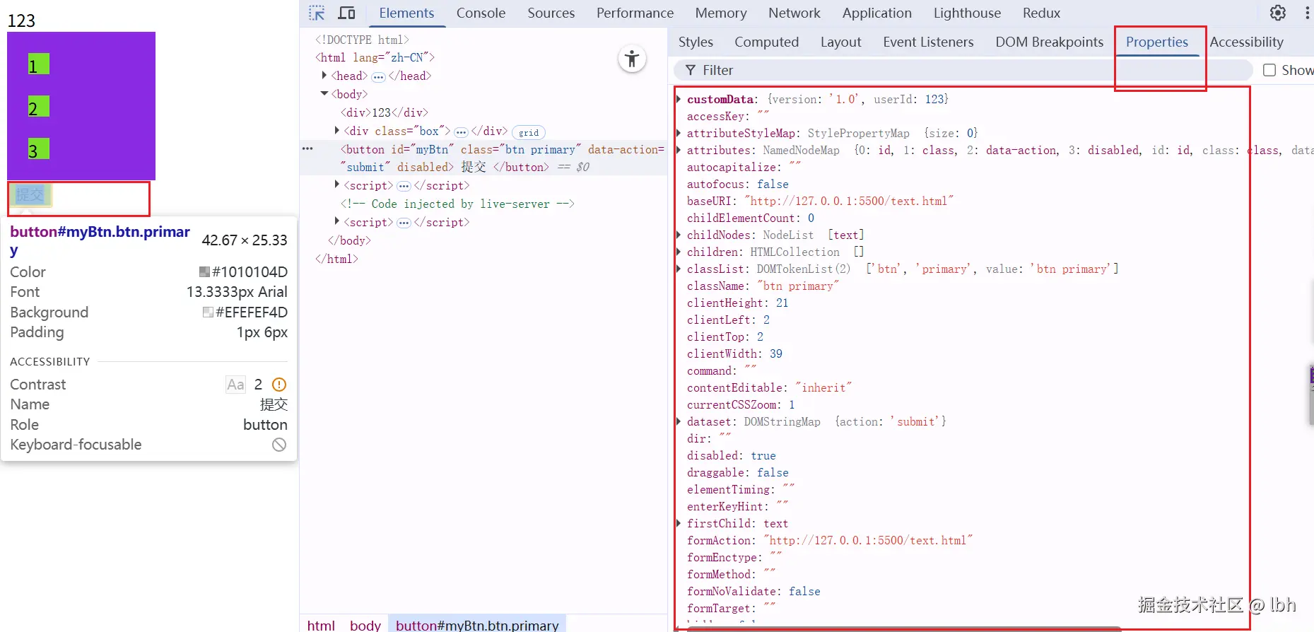Click the contrast warning icon
The height and width of the screenshot is (632, 1314).
tap(279, 385)
